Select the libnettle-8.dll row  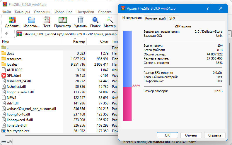point(59,125)
